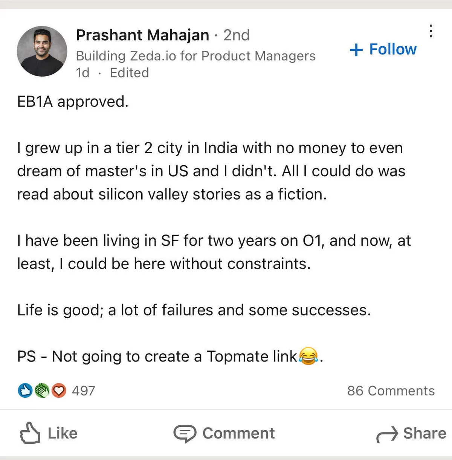The image size is (452, 460).
Task: Open the three-dot post options menu
Action: tap(431, 31)
